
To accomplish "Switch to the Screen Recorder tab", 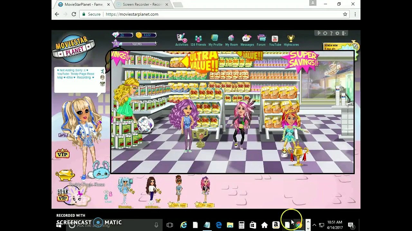I will pyautogui.click(x=142, y=4).
